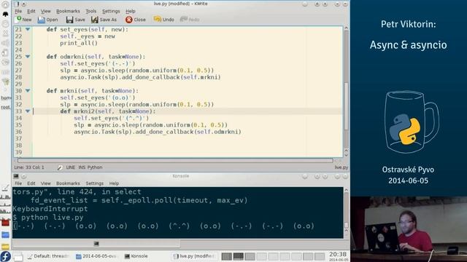Collapse the set_eyes function at line 21
Screen dimensions: 467x262
coord(28,29)
